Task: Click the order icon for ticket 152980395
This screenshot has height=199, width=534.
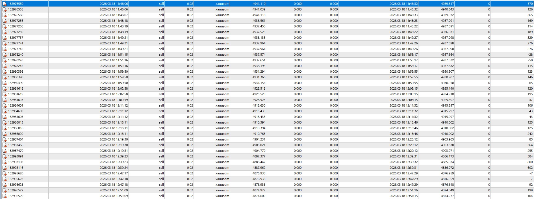Action: coord(5,72)
